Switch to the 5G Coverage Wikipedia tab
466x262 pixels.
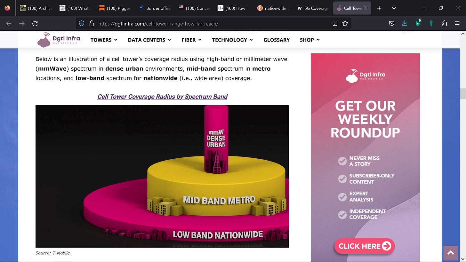(x=313, y=8)
